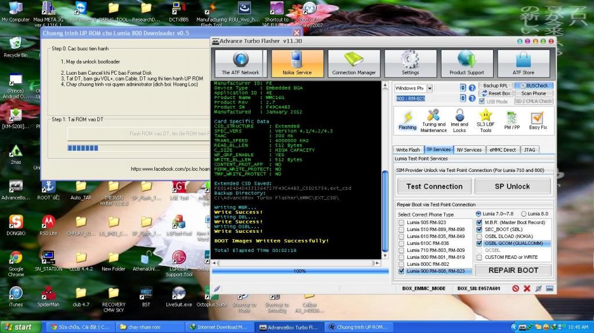
Task: Click the connection plug icon in status bar
Action: coord(538,288)
